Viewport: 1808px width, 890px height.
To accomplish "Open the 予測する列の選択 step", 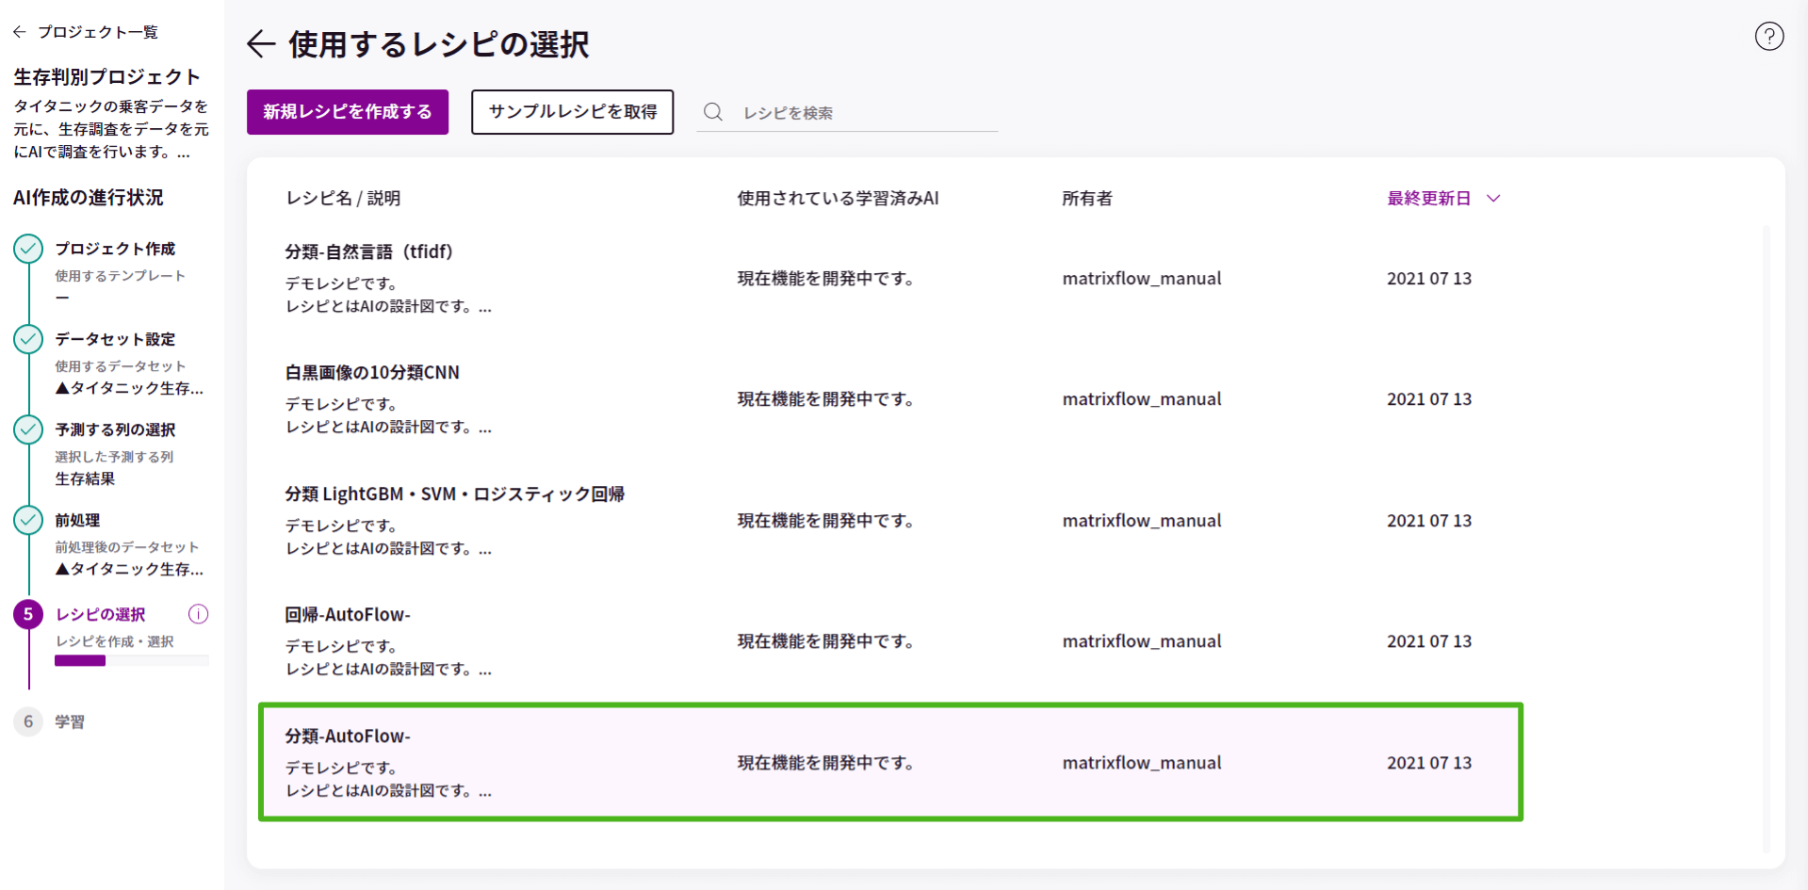I will pyautogui.click(x=115, y=429).
